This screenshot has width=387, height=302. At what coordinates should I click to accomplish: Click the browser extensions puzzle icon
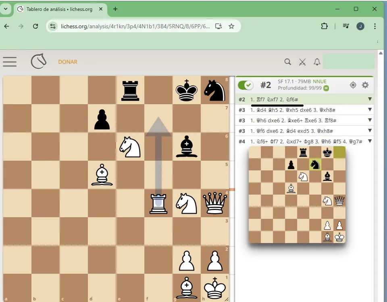pos(325,25)
